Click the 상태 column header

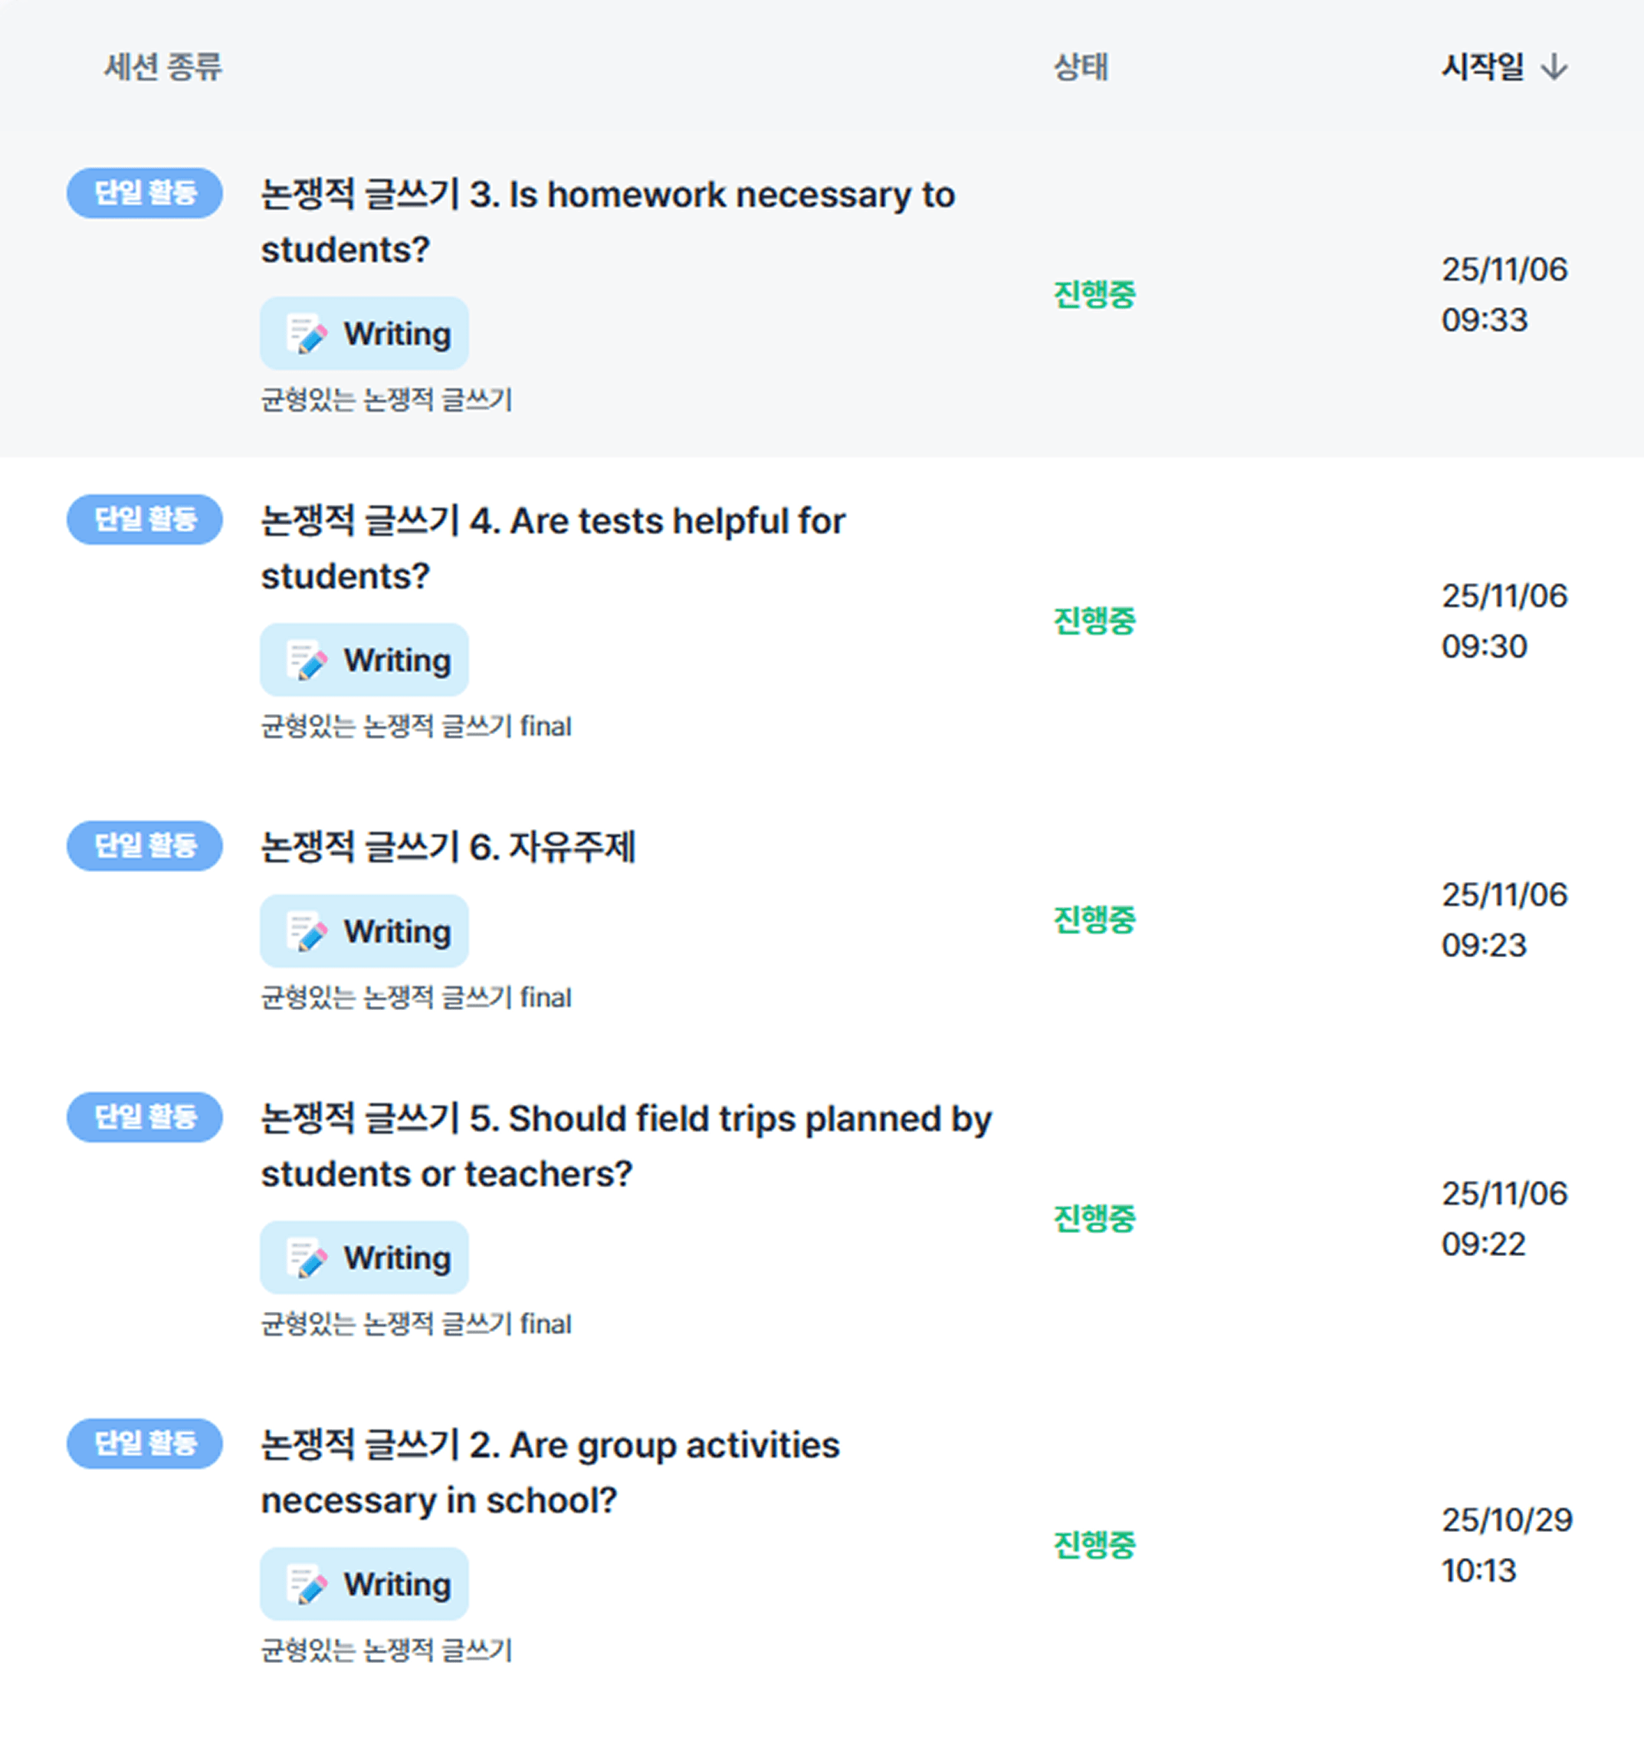(1081, 67)
